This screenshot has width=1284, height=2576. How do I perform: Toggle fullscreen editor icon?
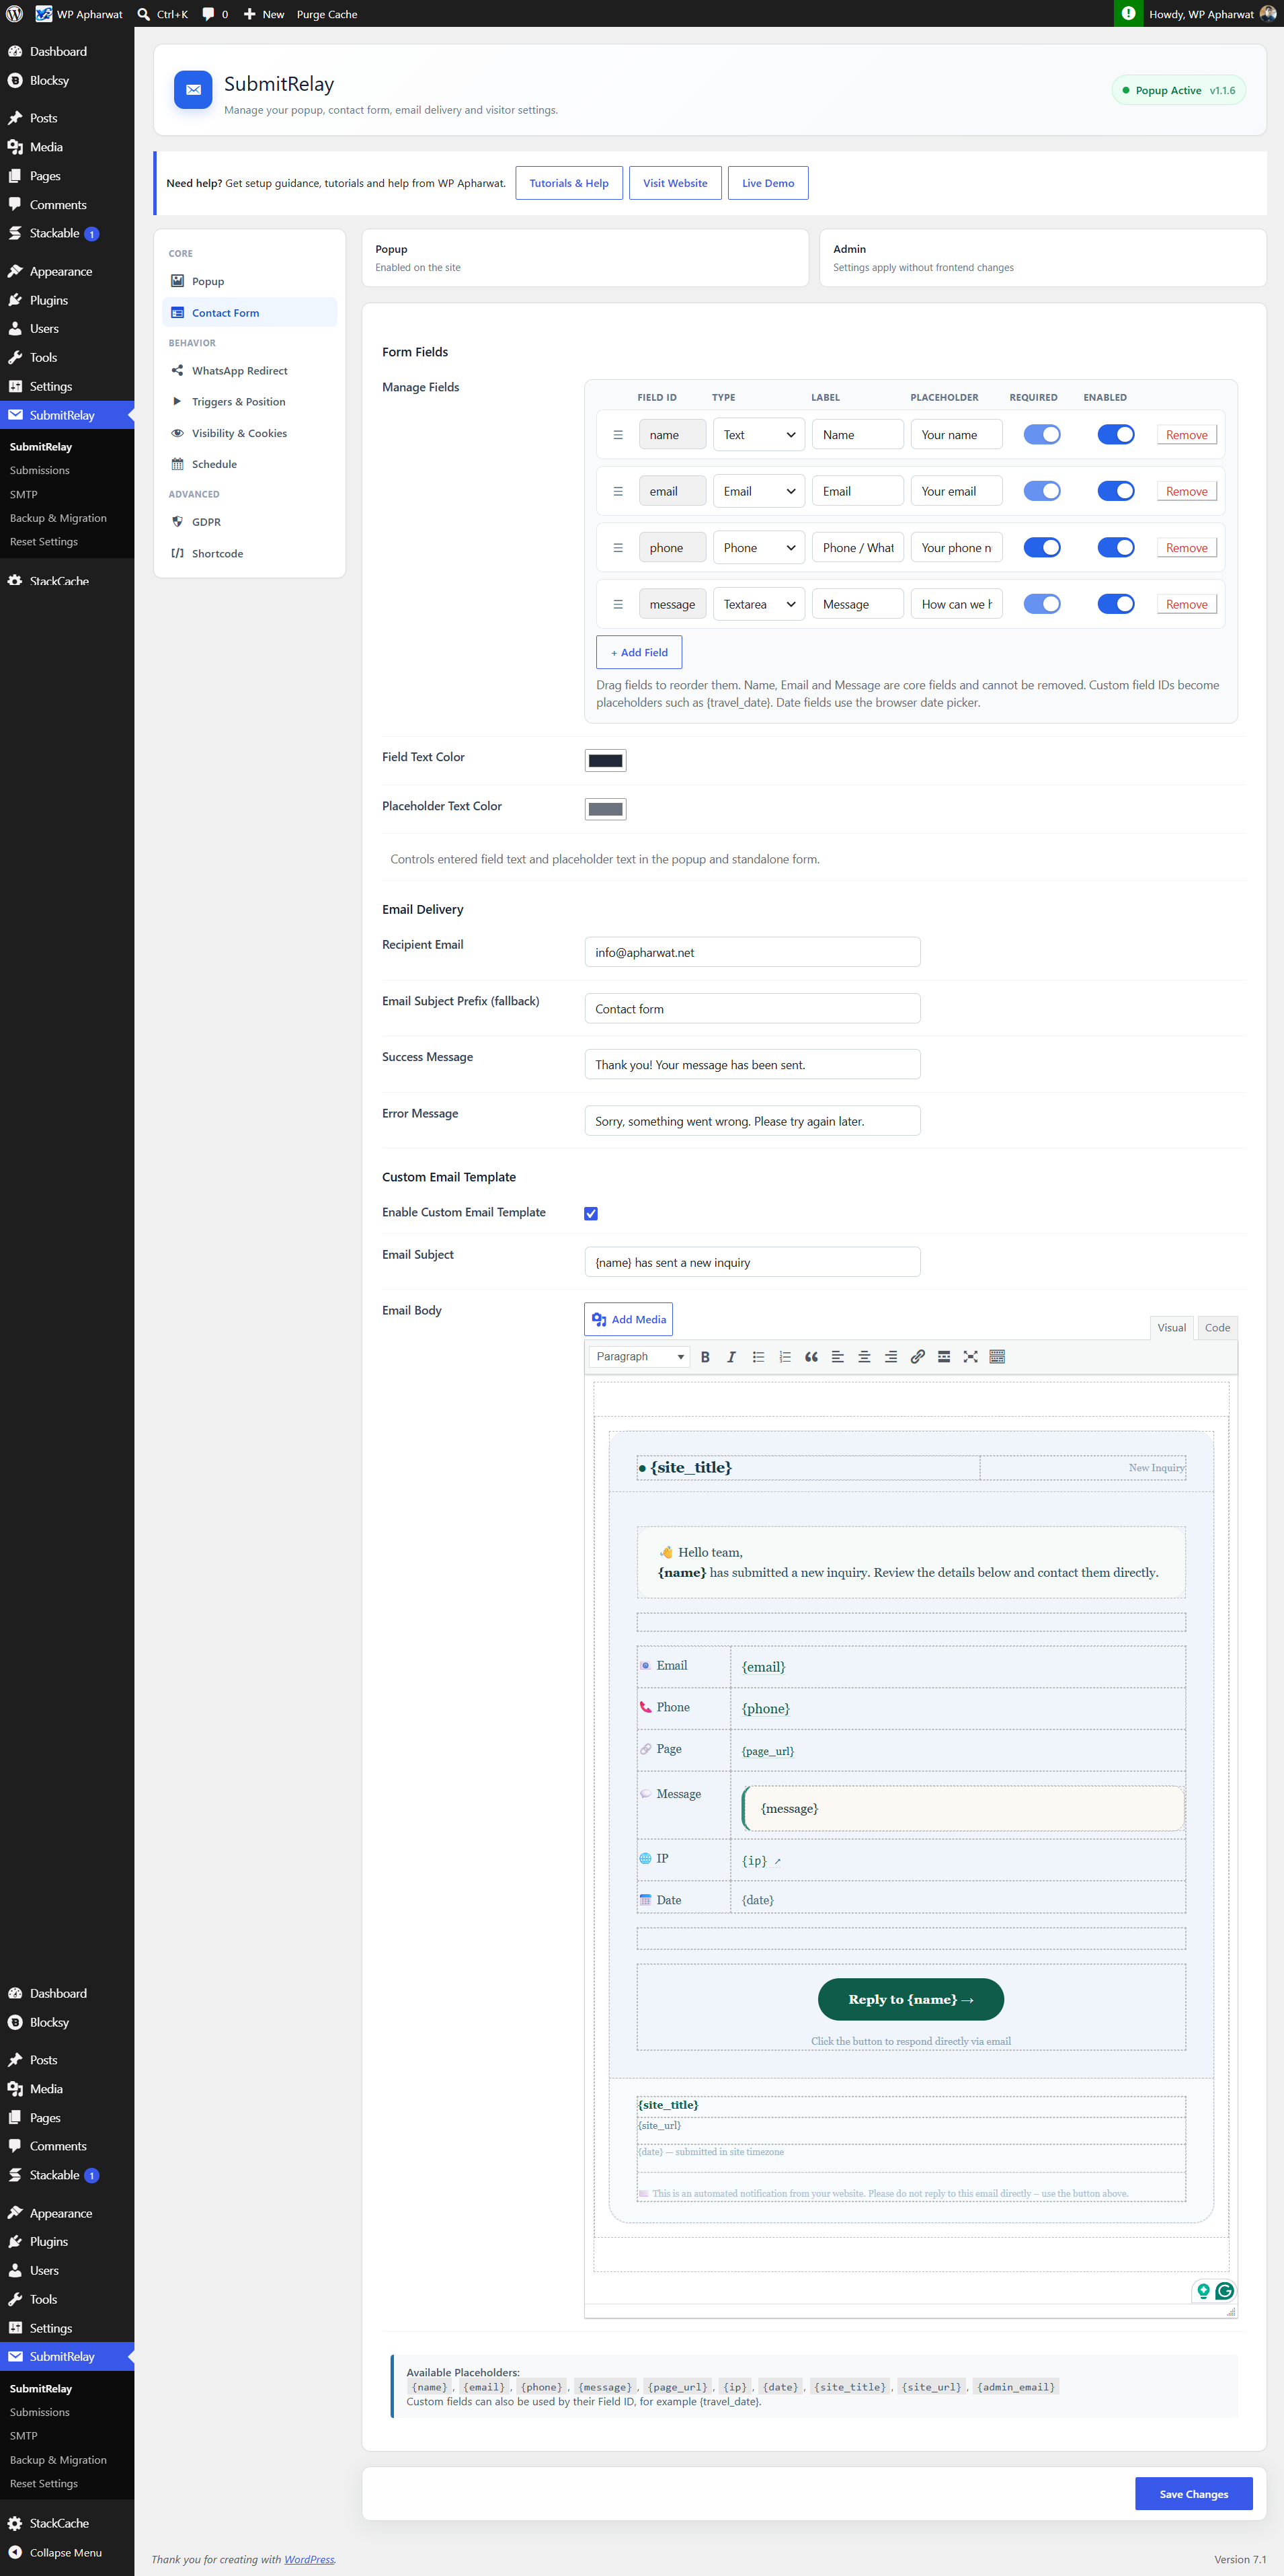pos(970,1357)
